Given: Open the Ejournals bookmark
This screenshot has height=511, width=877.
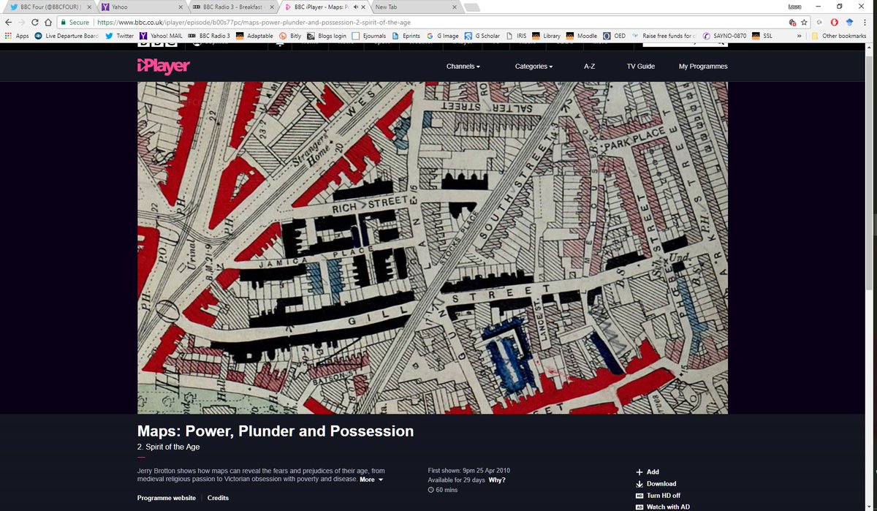Looking at the screenshot, I should pos(370,35).
